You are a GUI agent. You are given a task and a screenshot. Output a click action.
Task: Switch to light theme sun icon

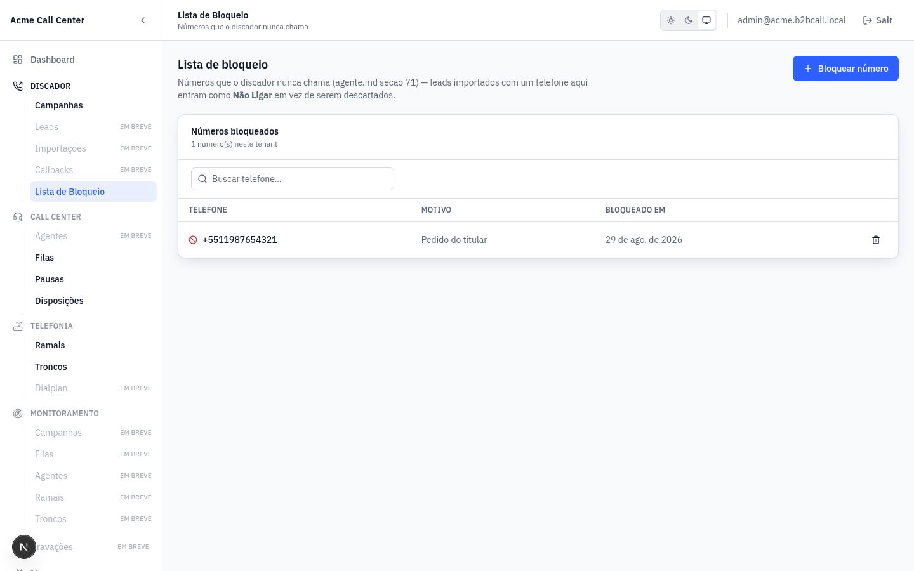click(x=671, y=20)
